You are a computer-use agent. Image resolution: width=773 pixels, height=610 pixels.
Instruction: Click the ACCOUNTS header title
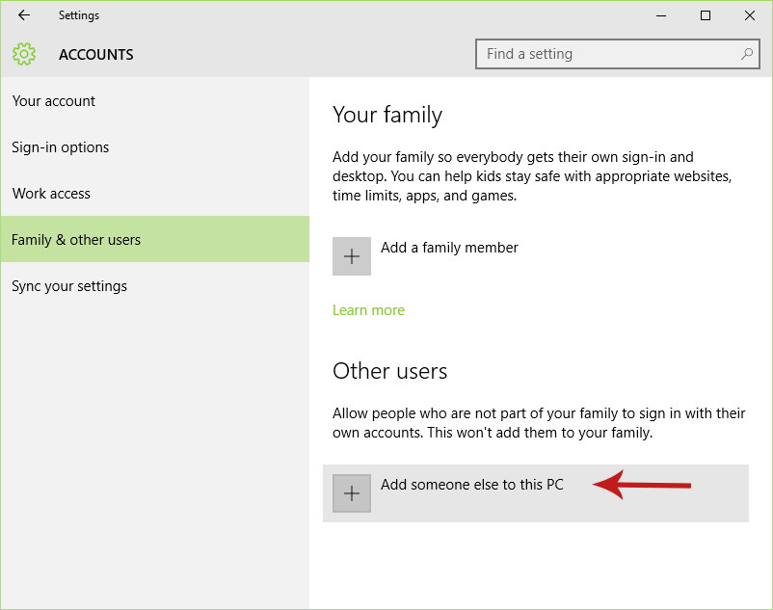[96, 55]
